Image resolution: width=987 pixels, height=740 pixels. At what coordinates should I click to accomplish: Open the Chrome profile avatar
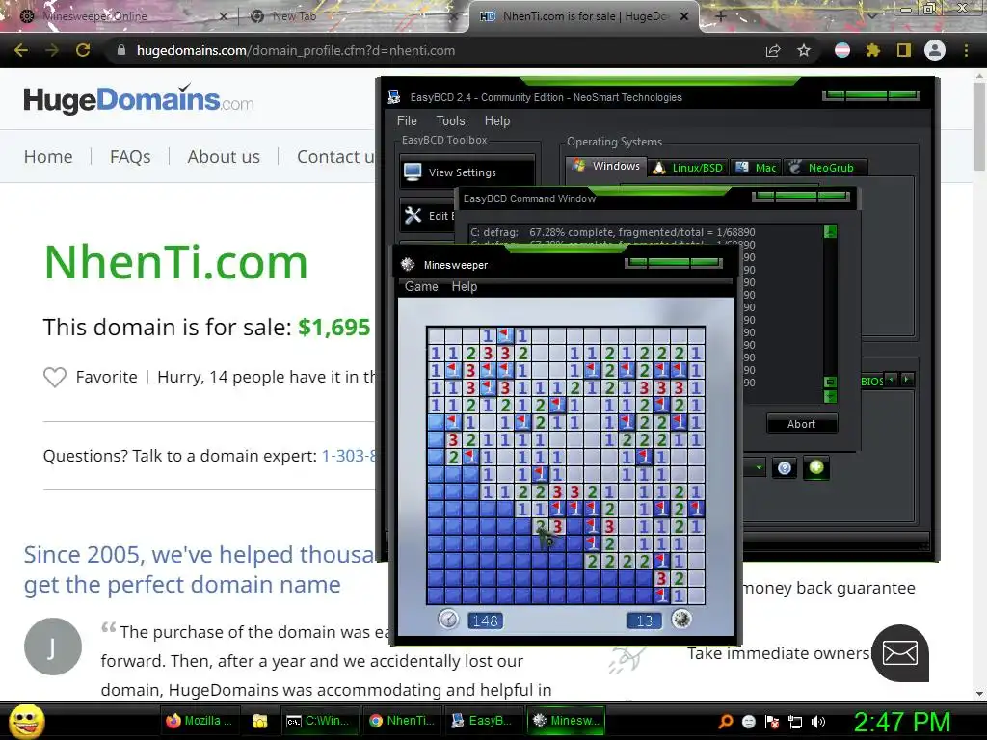(x=935, y=50)
